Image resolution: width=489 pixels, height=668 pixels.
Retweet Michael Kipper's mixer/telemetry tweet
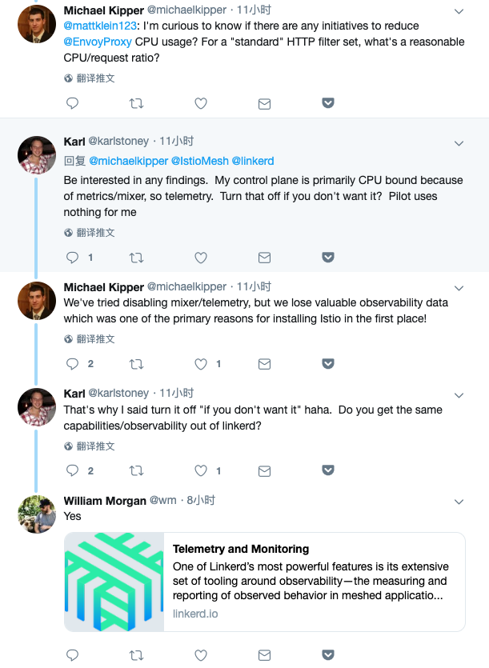pos(137,364)
